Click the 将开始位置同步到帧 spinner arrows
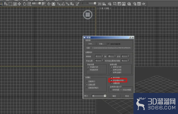The height and width of the screenshot is (114, 178). point(128,61)
